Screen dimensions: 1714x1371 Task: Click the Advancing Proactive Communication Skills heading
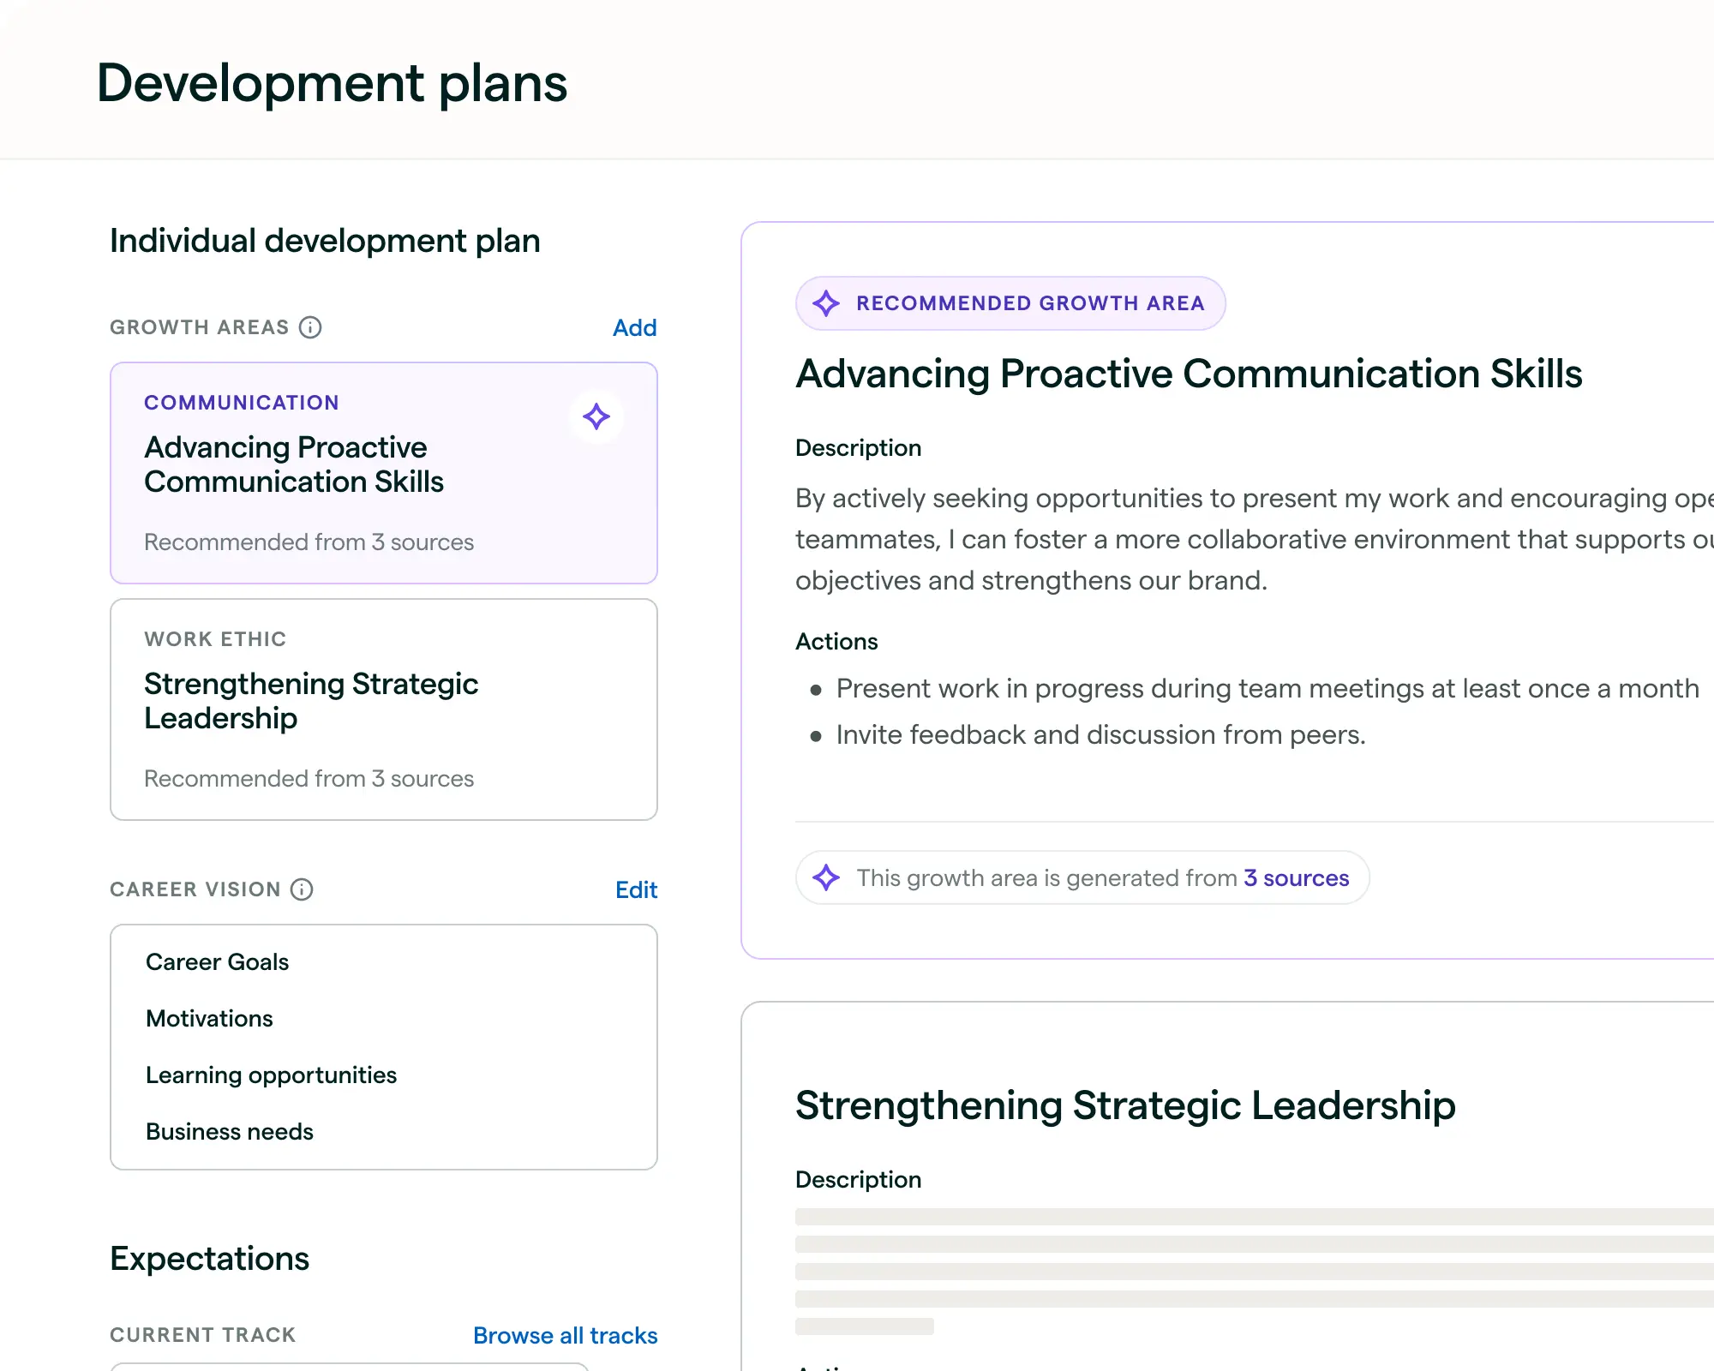(x=1188, y=374)
